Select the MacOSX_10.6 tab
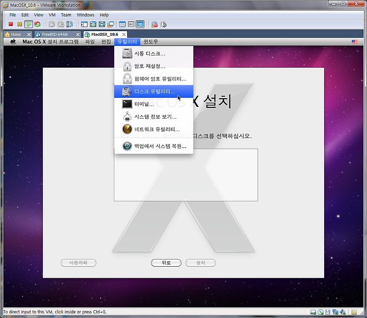367x318 pixels. point(104,35)
